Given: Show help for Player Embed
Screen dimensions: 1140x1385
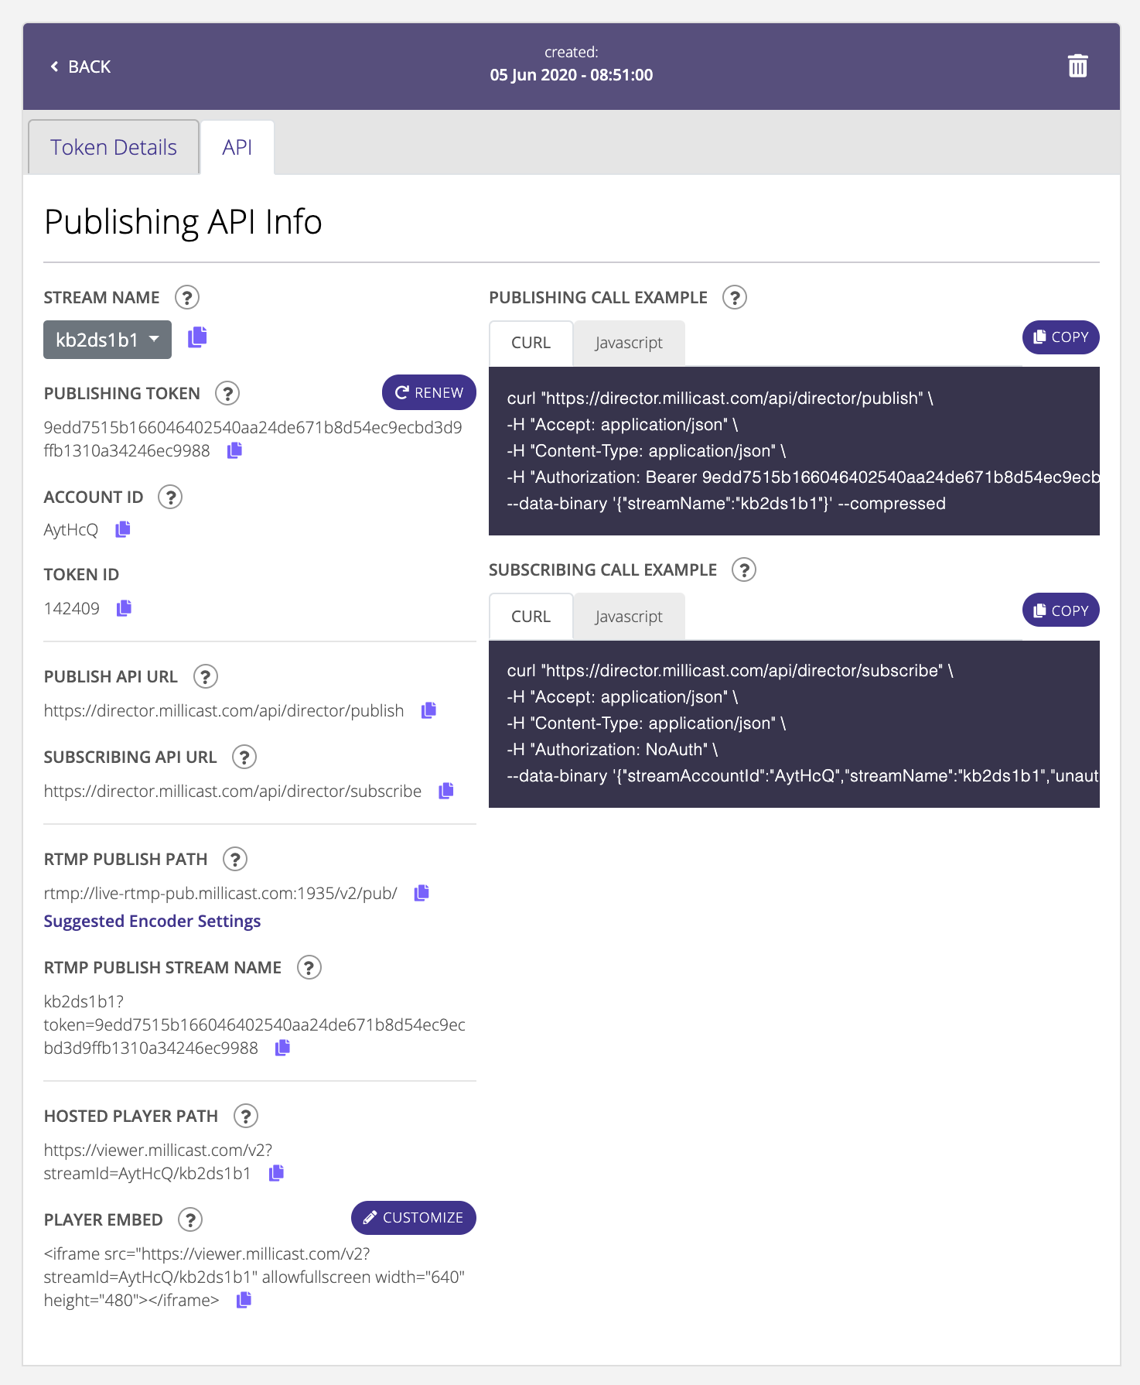Looking at the screenshot, I should (190, 1219).
